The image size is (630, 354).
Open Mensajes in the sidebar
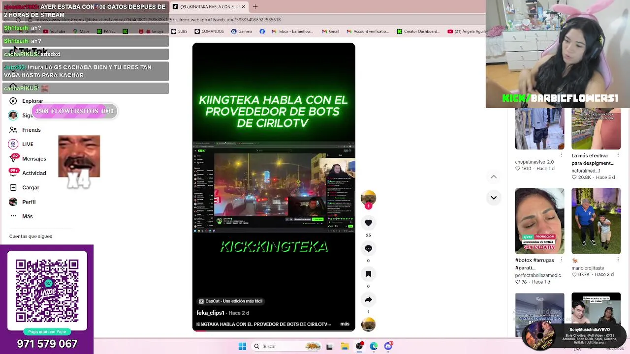[x=27, y=158]
